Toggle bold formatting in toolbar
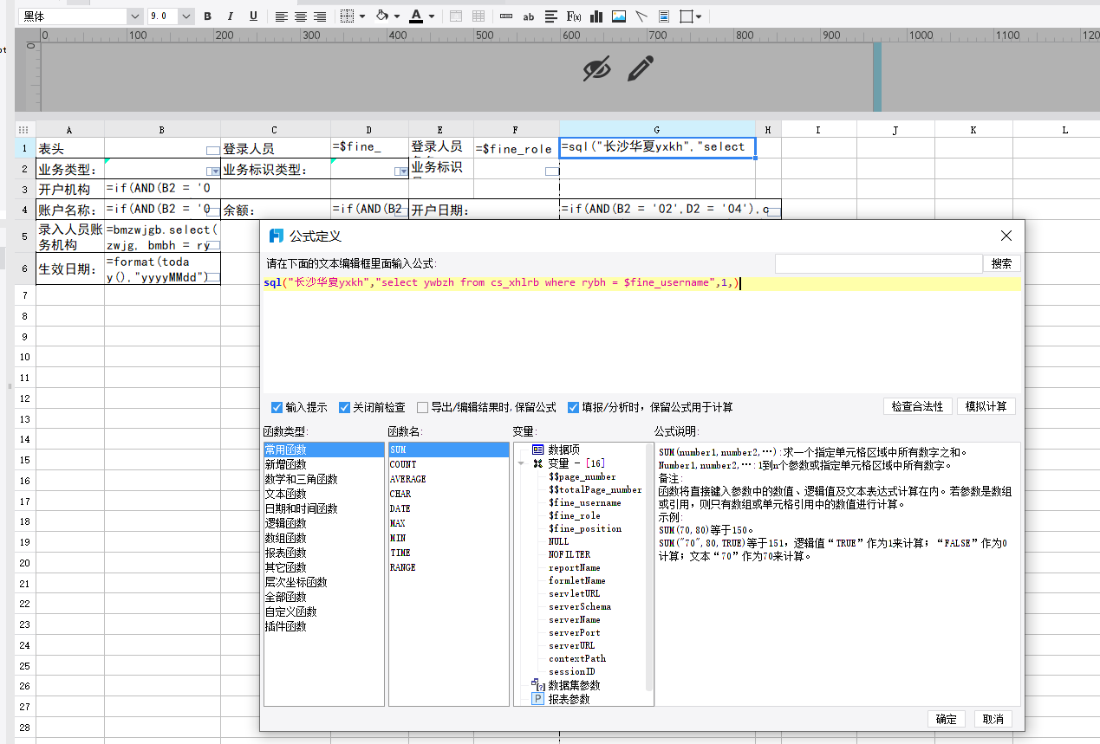The width and height of the screenshot is (1100, 744). pos(207,16)
